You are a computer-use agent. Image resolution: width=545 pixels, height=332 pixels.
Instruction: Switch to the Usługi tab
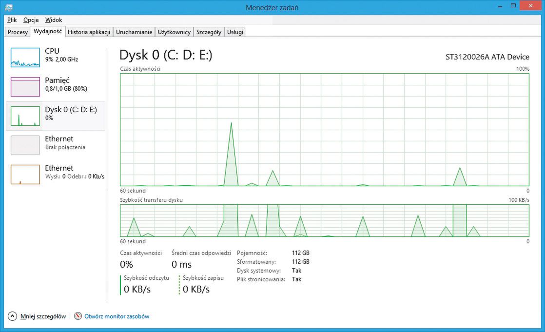235,32
